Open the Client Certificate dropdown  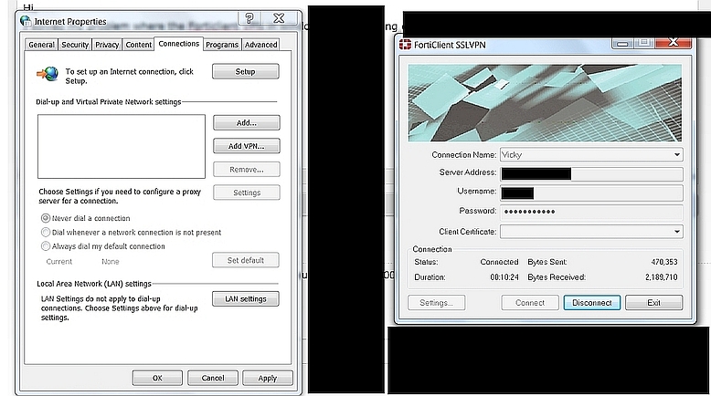tap(591, 232)
